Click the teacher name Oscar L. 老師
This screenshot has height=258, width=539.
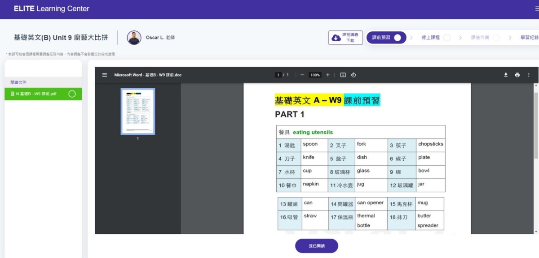coord(160,38)
